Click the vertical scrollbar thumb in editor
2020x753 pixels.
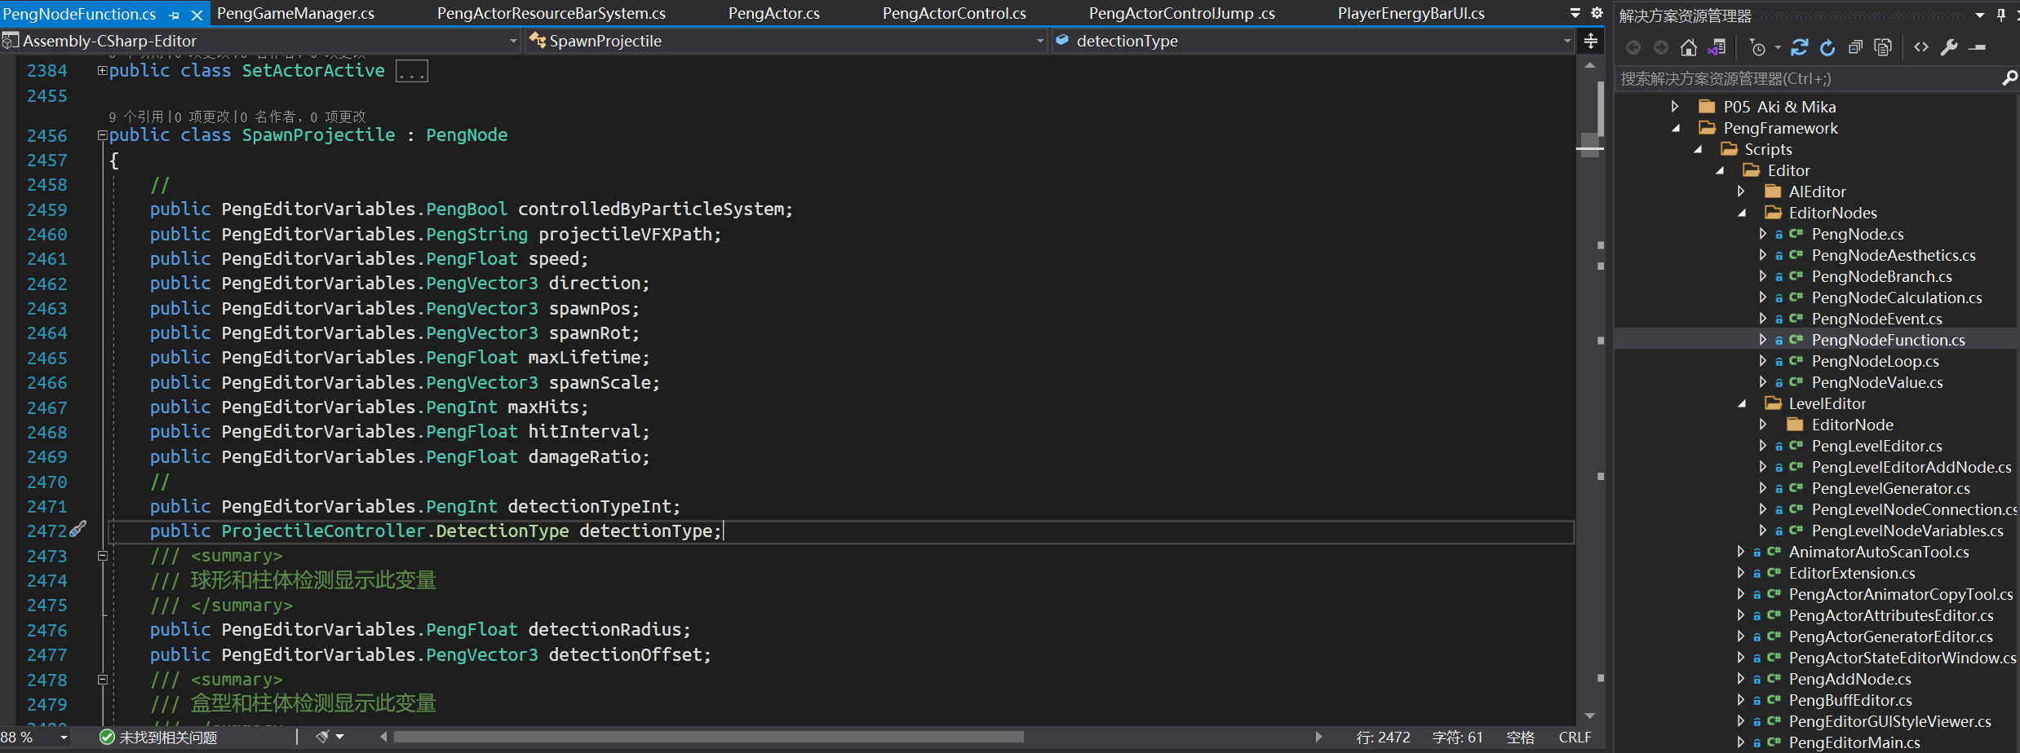click(1589, 144)
